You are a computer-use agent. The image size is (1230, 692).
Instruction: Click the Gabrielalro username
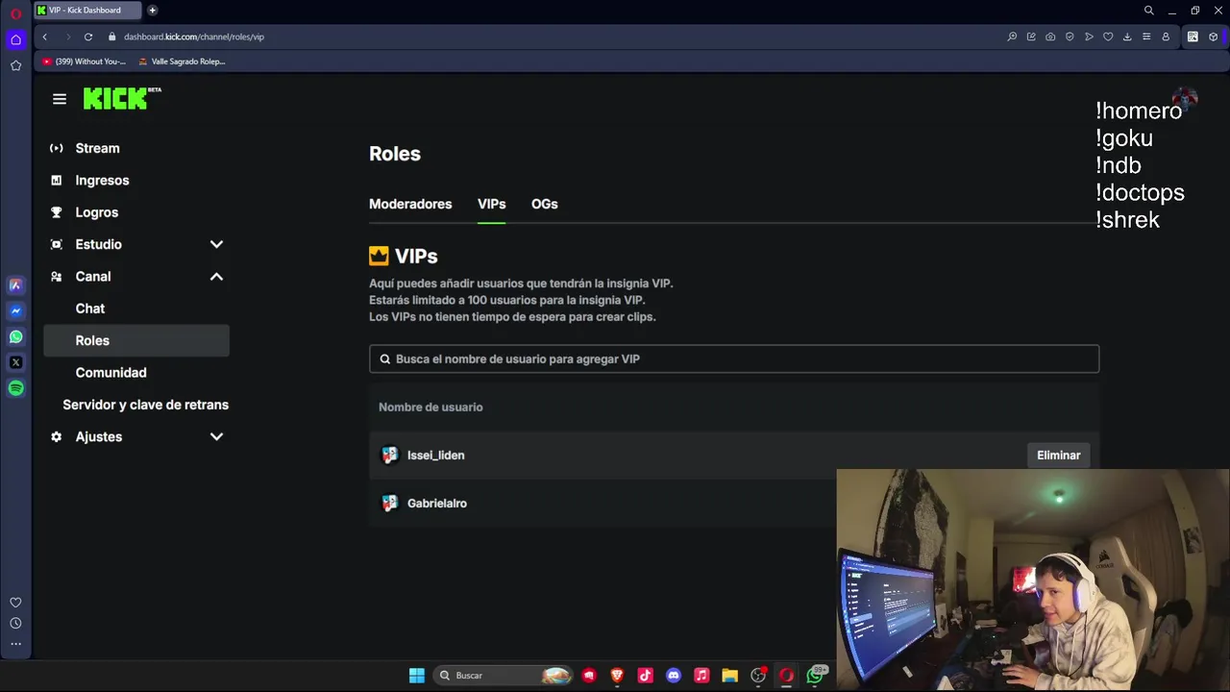(437, 504)
